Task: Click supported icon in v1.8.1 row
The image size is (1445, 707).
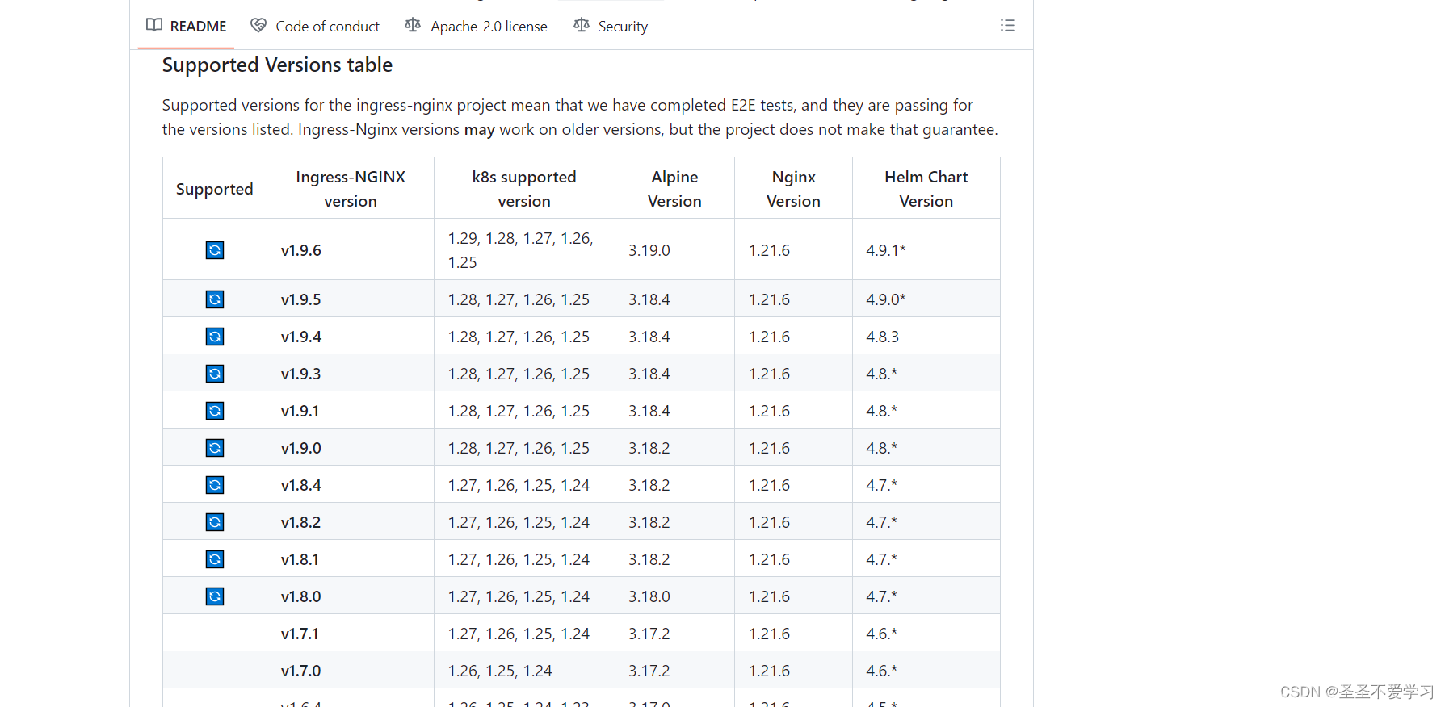Action: 215,559
